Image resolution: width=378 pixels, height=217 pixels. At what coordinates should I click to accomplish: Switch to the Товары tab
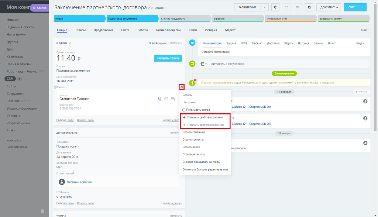(80, 30)
